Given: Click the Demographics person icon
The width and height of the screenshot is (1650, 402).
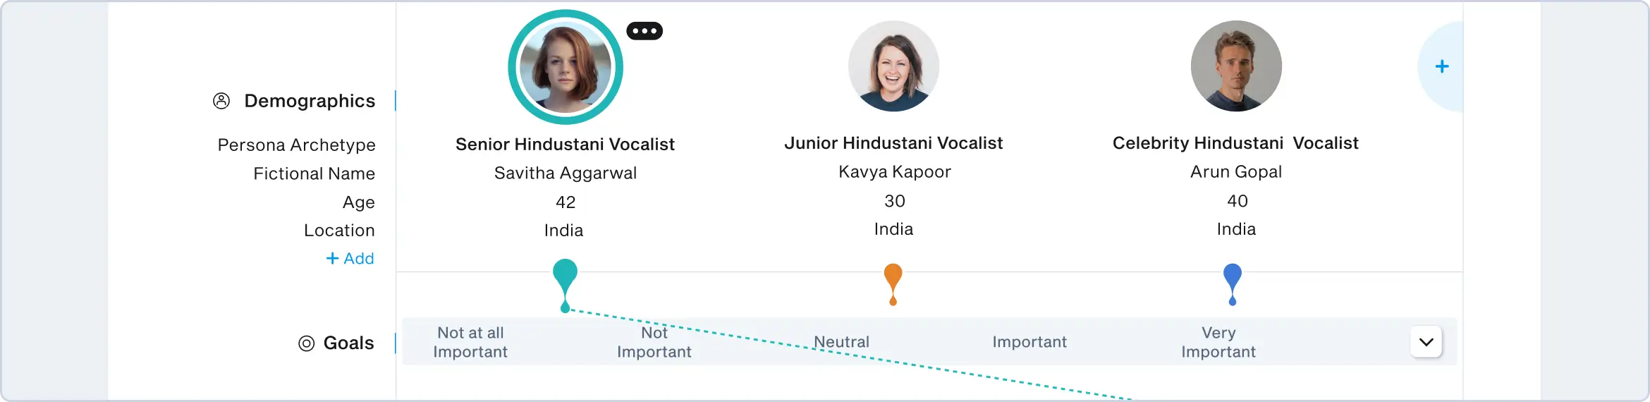Looking at the screenshot, I should click(221, 101).
